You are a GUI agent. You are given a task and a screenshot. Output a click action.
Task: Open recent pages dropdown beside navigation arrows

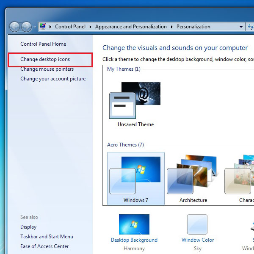tap(35, 27)
